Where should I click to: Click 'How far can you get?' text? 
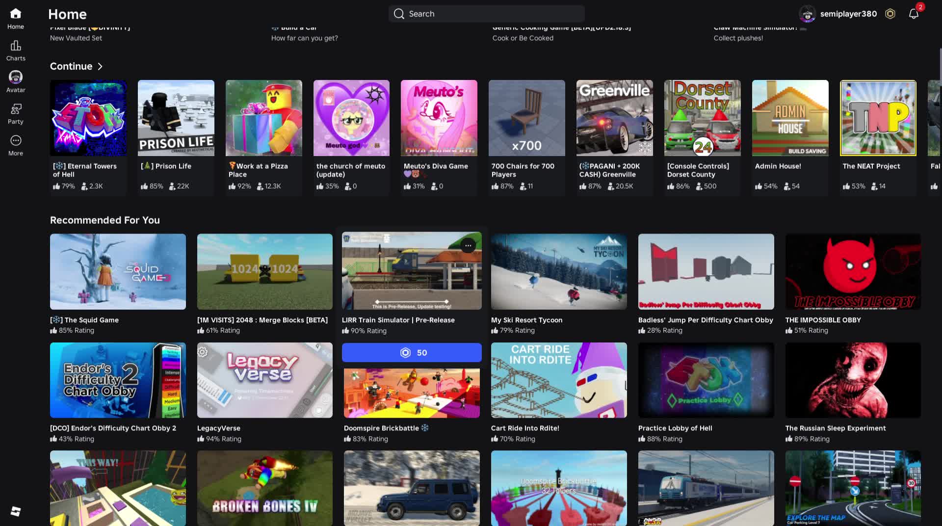[304, 38]
